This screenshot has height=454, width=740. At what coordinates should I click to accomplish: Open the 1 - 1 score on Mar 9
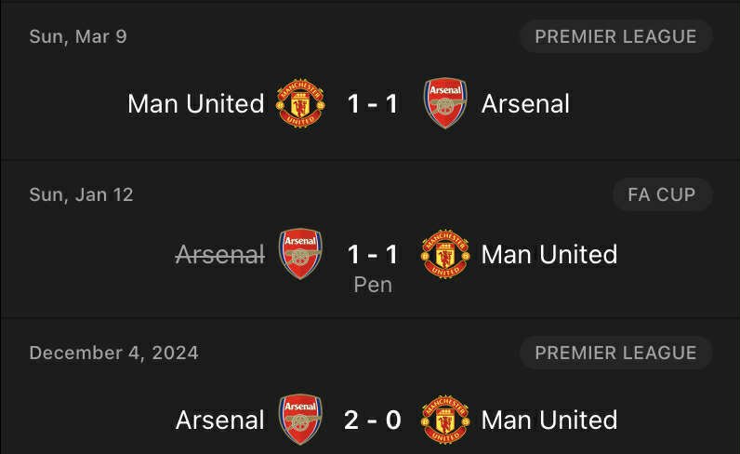click(373, 104)
